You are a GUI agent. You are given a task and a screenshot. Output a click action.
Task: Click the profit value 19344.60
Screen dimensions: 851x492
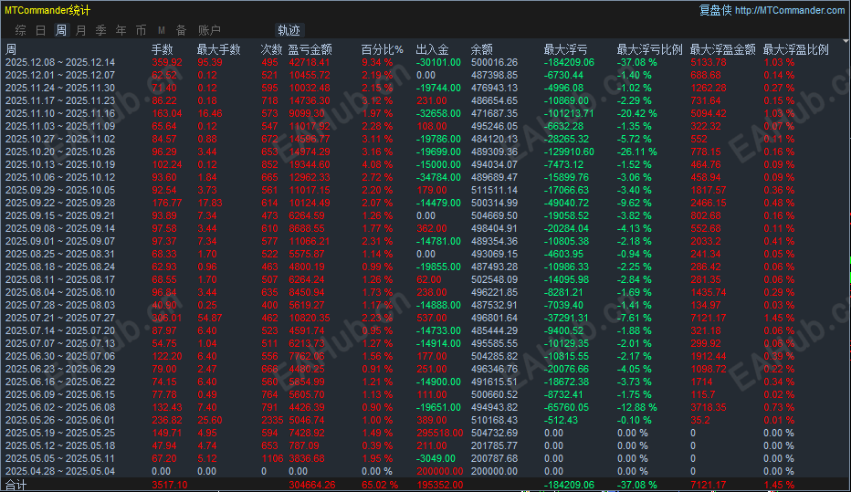tap(309, 164)
